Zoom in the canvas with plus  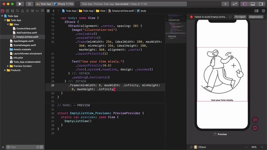(x=262, y=147)
